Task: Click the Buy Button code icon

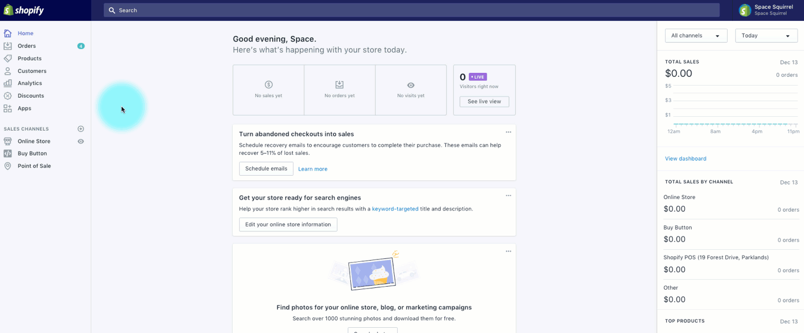Action: tap(8, 154)
